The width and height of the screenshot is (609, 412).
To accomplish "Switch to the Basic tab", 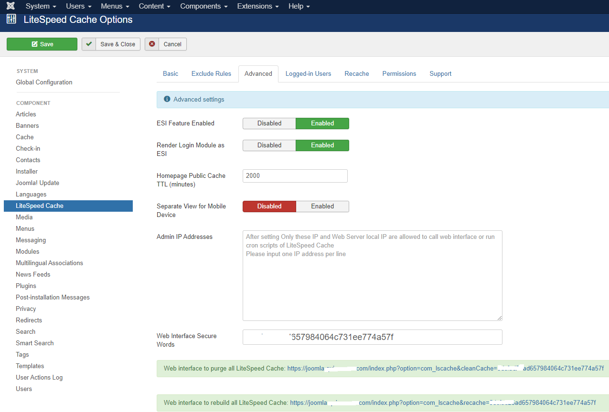I will 171,73.
